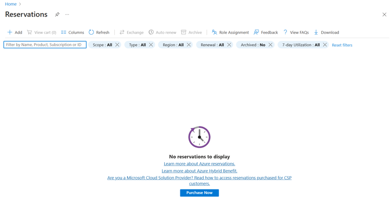
Task: Open View cart shopping cart icon
Action: (x=29, y=32)
